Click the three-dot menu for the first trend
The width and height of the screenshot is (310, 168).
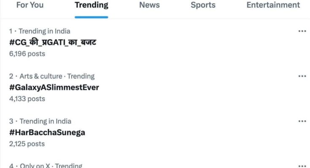[x=302, y=31]
